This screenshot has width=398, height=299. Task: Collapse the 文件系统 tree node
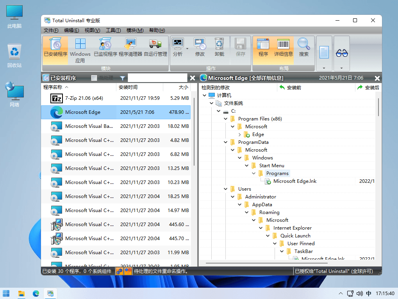tap(211, 103)
